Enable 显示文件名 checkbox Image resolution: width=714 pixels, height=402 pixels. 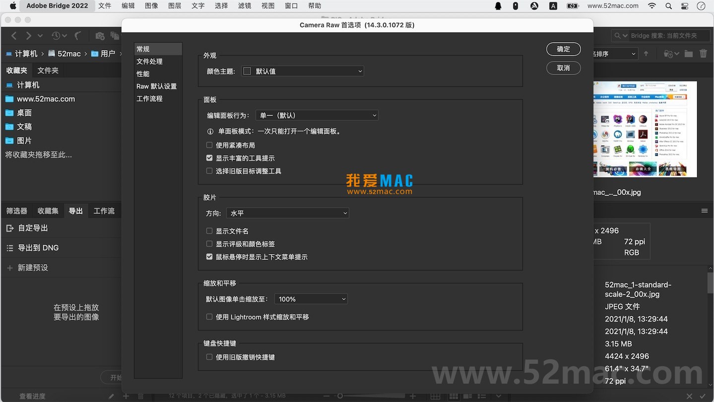[209, 231]
